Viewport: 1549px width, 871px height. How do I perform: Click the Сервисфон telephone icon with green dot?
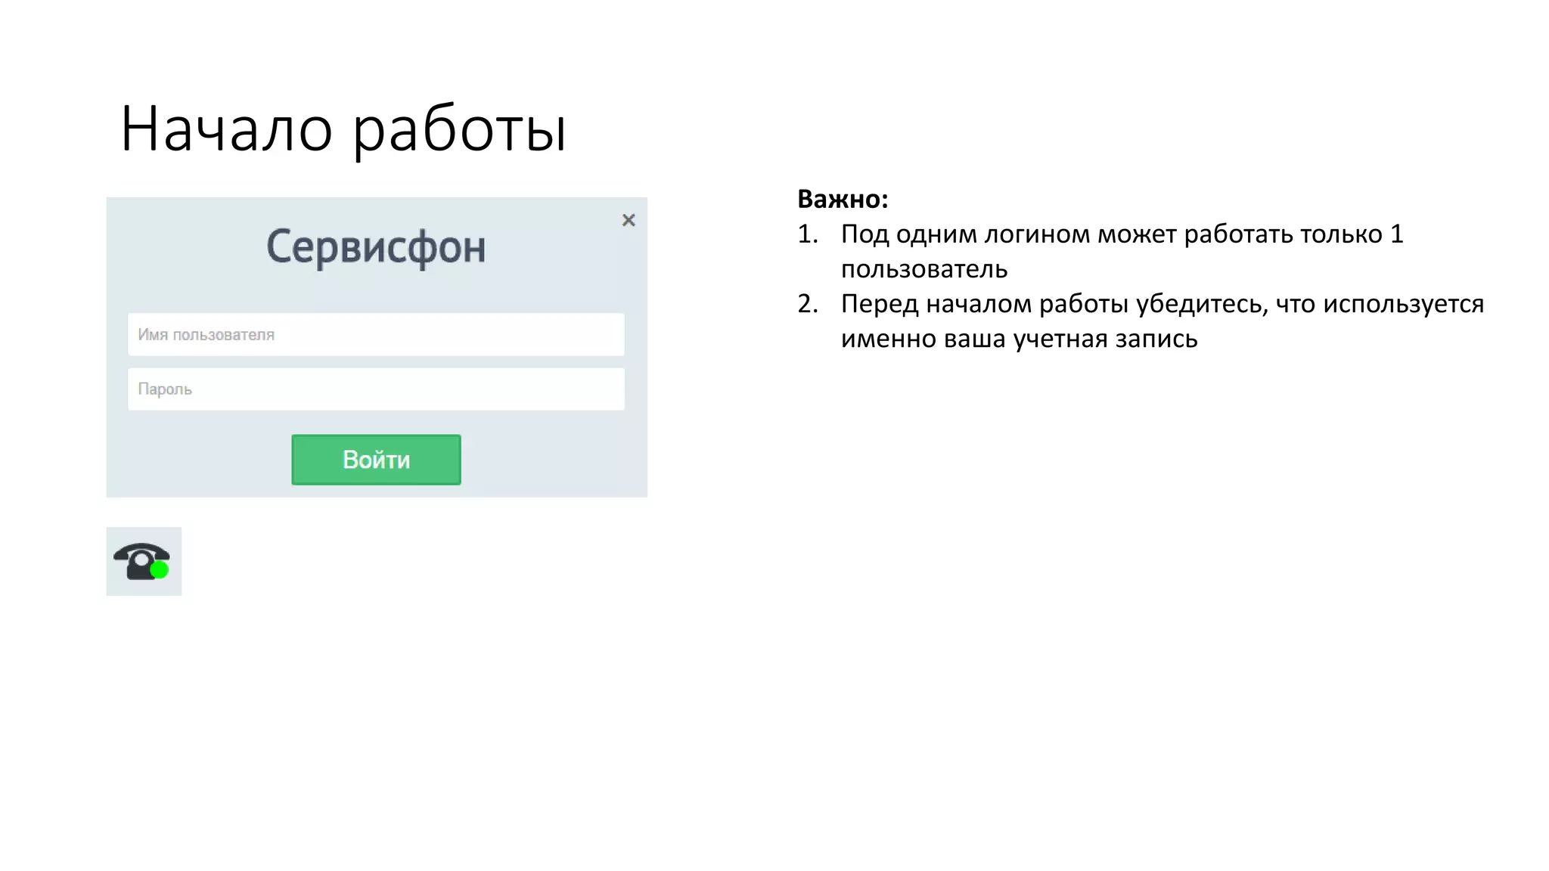pyautogui.click(x=142, y=561)
